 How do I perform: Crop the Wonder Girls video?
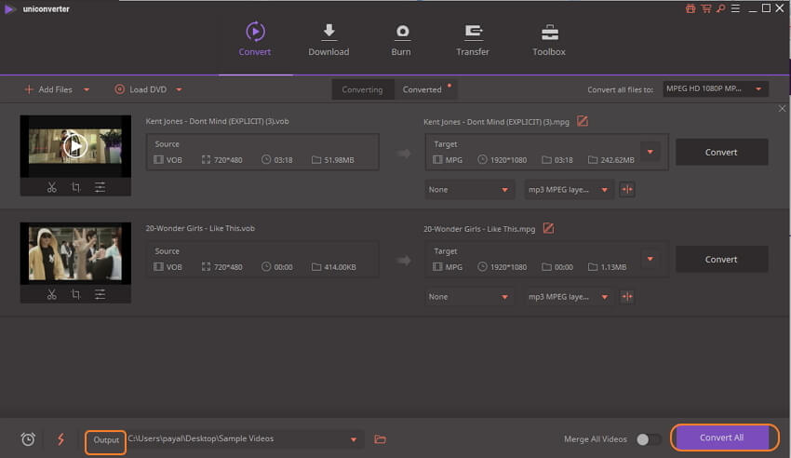tap(75, 294)
